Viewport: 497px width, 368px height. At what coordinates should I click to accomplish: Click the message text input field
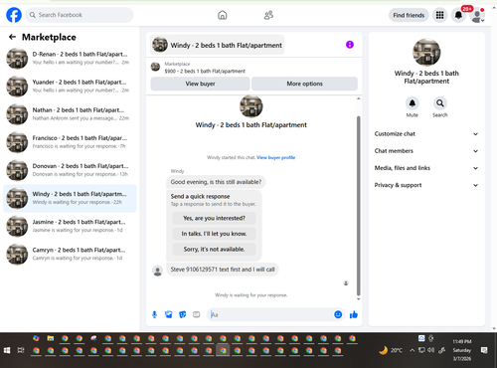coord(270,314)
